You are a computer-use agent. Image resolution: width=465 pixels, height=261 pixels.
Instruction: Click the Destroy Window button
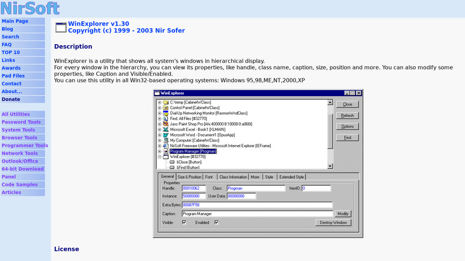tap(333, 222)
